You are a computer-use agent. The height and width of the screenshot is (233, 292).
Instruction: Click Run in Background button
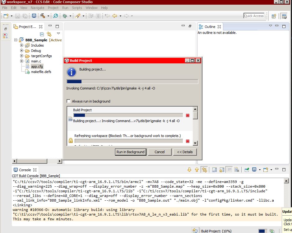(x=131, y=152)
